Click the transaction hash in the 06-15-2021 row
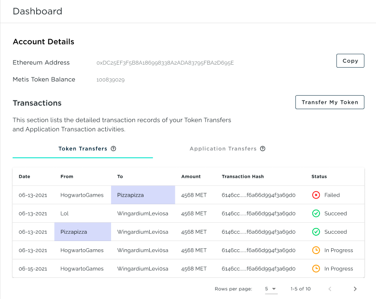This screenshot has width=376, height=299. click(258, 269)
